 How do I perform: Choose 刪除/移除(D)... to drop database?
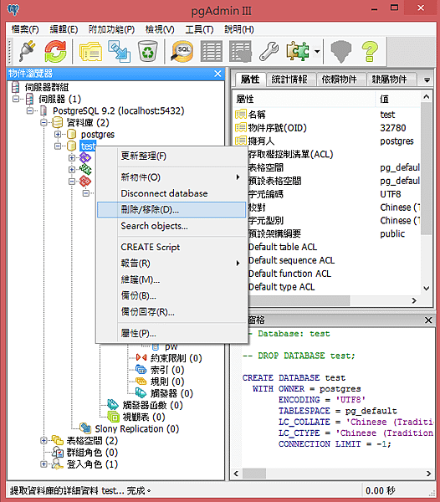171,210
